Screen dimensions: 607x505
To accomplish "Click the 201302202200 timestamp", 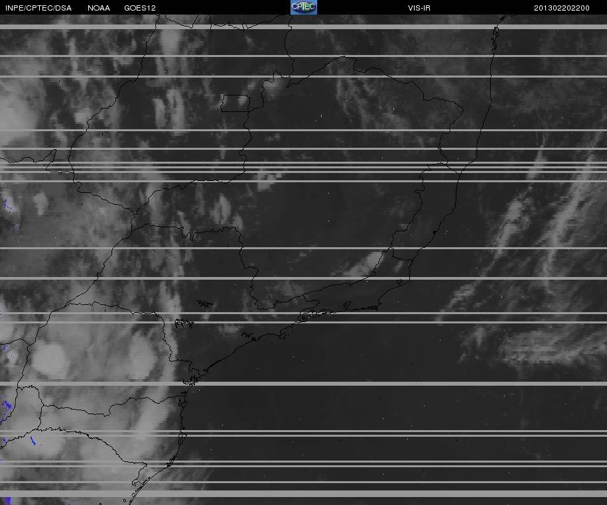I will click(562, 8).
